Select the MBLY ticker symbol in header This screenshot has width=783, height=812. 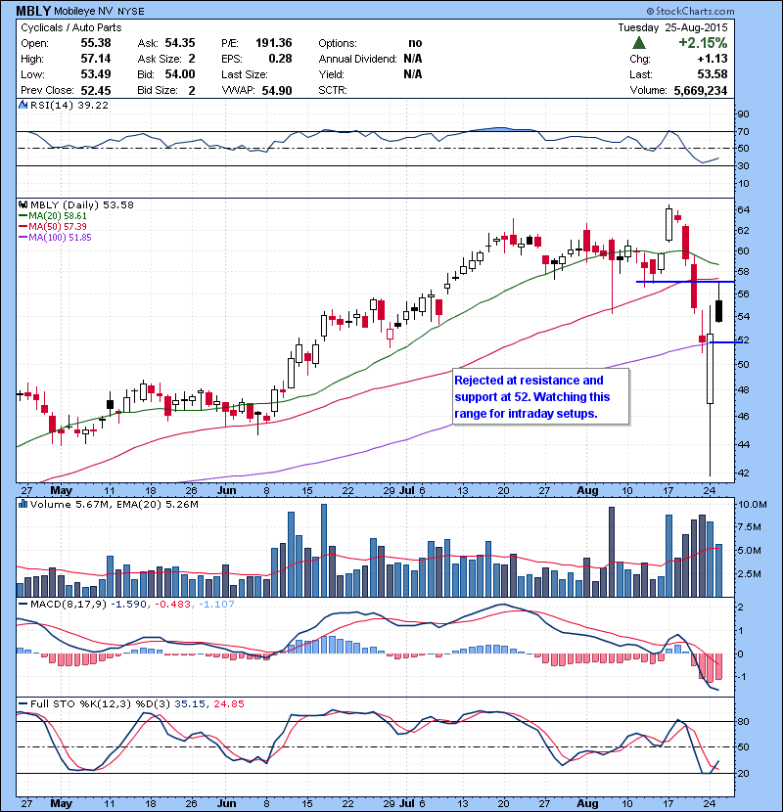(x=33, y=11)
